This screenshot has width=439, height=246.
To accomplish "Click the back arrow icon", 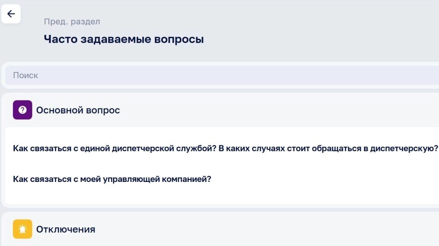I will (x=11, y=14).
